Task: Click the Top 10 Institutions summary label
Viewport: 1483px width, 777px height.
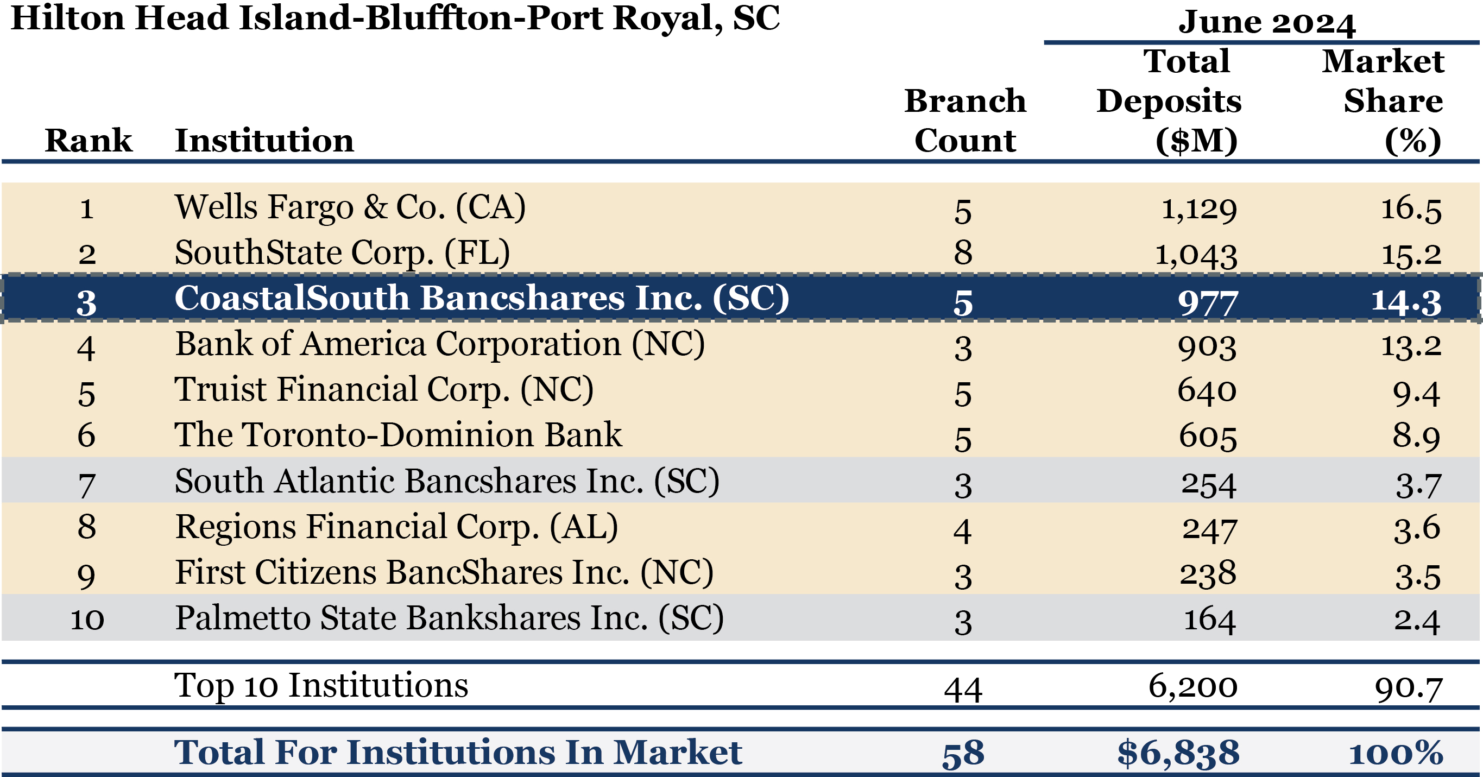Action: [321, 685]
